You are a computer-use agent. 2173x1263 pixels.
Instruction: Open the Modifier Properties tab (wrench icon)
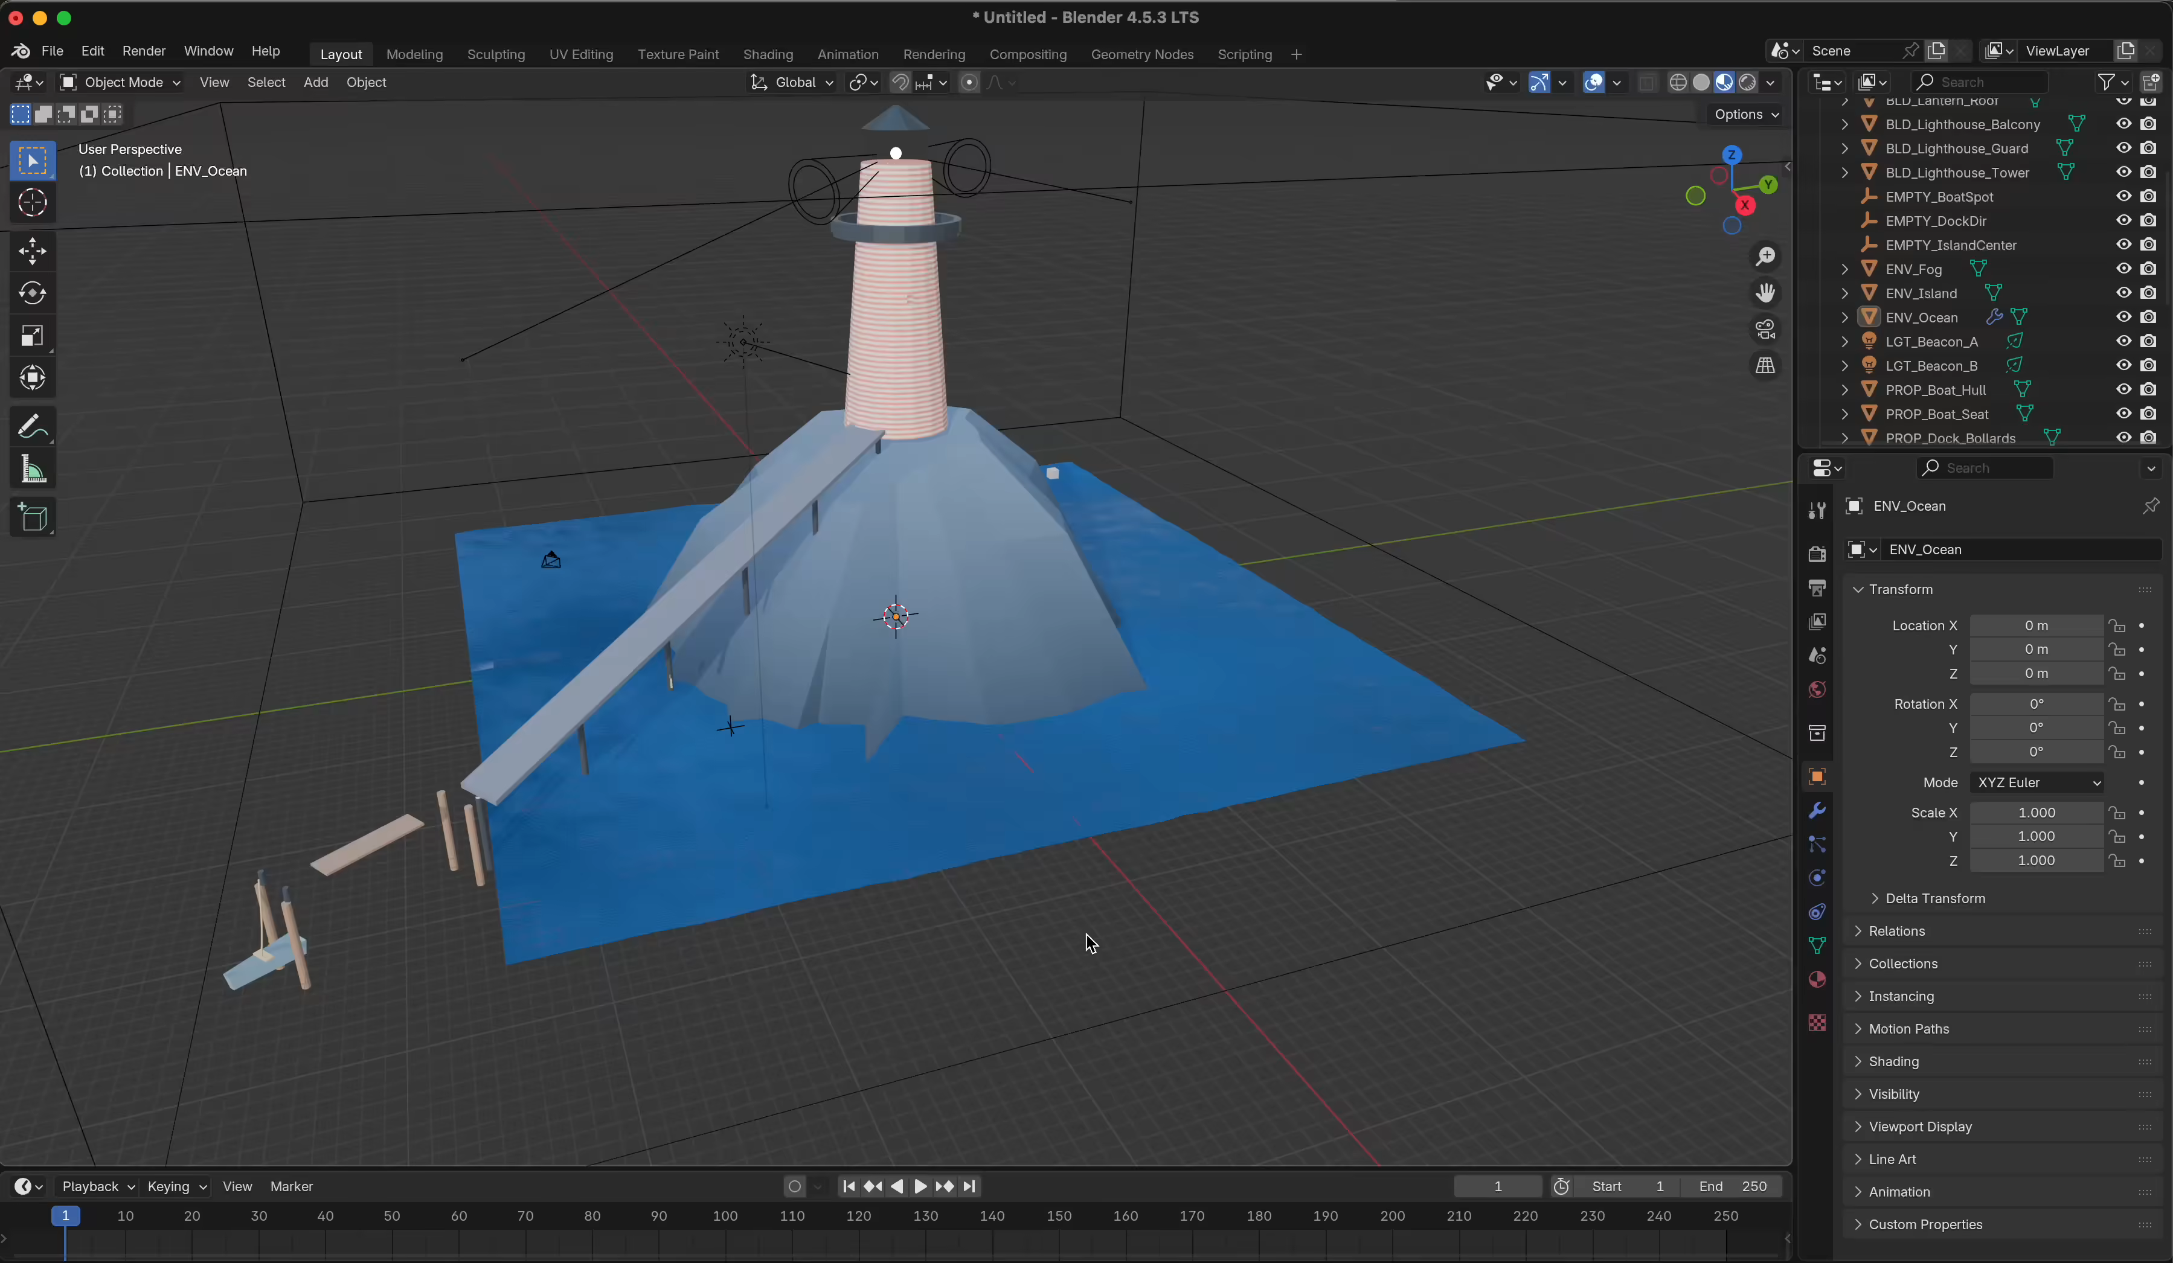[1817, 810]
